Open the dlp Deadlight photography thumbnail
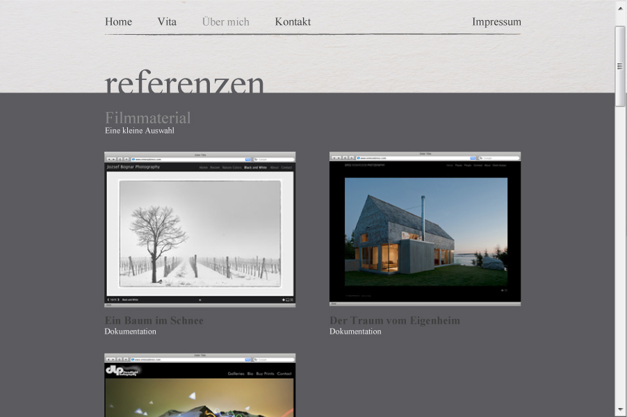 pyautogui.click(x=200, y=385)
